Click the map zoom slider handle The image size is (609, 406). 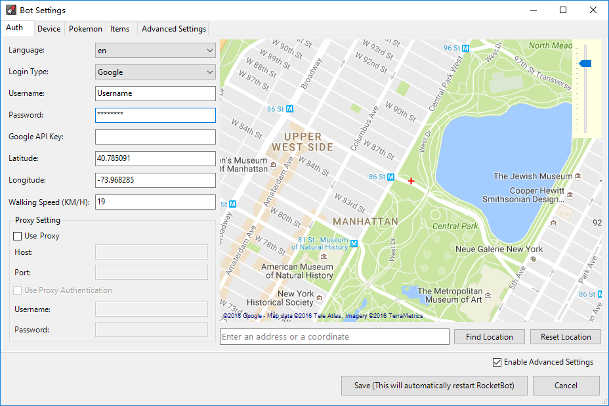pyautogui.click(x=585, y=63)
